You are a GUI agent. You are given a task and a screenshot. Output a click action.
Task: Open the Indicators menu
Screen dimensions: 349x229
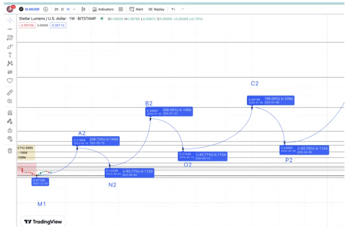[x=103, y=9]
